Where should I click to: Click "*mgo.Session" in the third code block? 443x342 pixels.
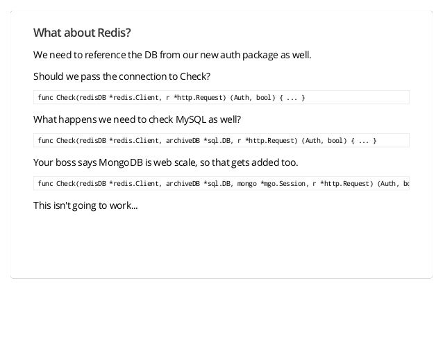[x=285, y=184]
